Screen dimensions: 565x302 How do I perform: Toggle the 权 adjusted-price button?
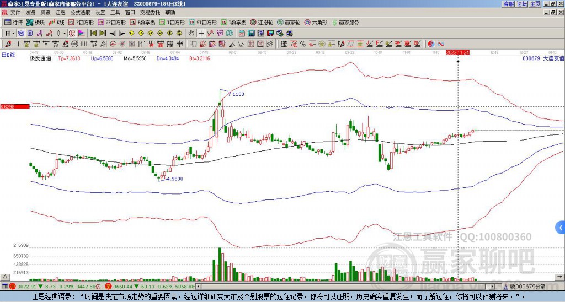pyautogui.click(x=72, y=34)
